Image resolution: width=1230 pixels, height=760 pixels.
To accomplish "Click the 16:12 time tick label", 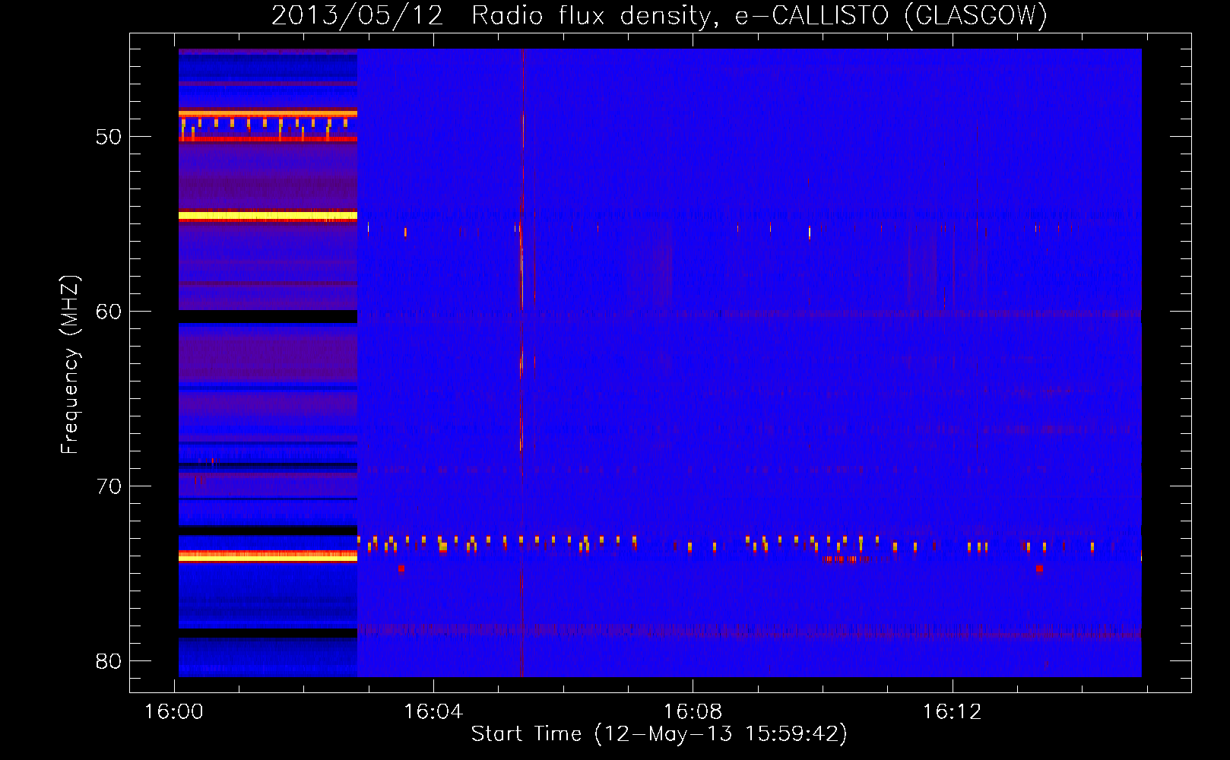I will pyautogui.click(x=952, y=712).
